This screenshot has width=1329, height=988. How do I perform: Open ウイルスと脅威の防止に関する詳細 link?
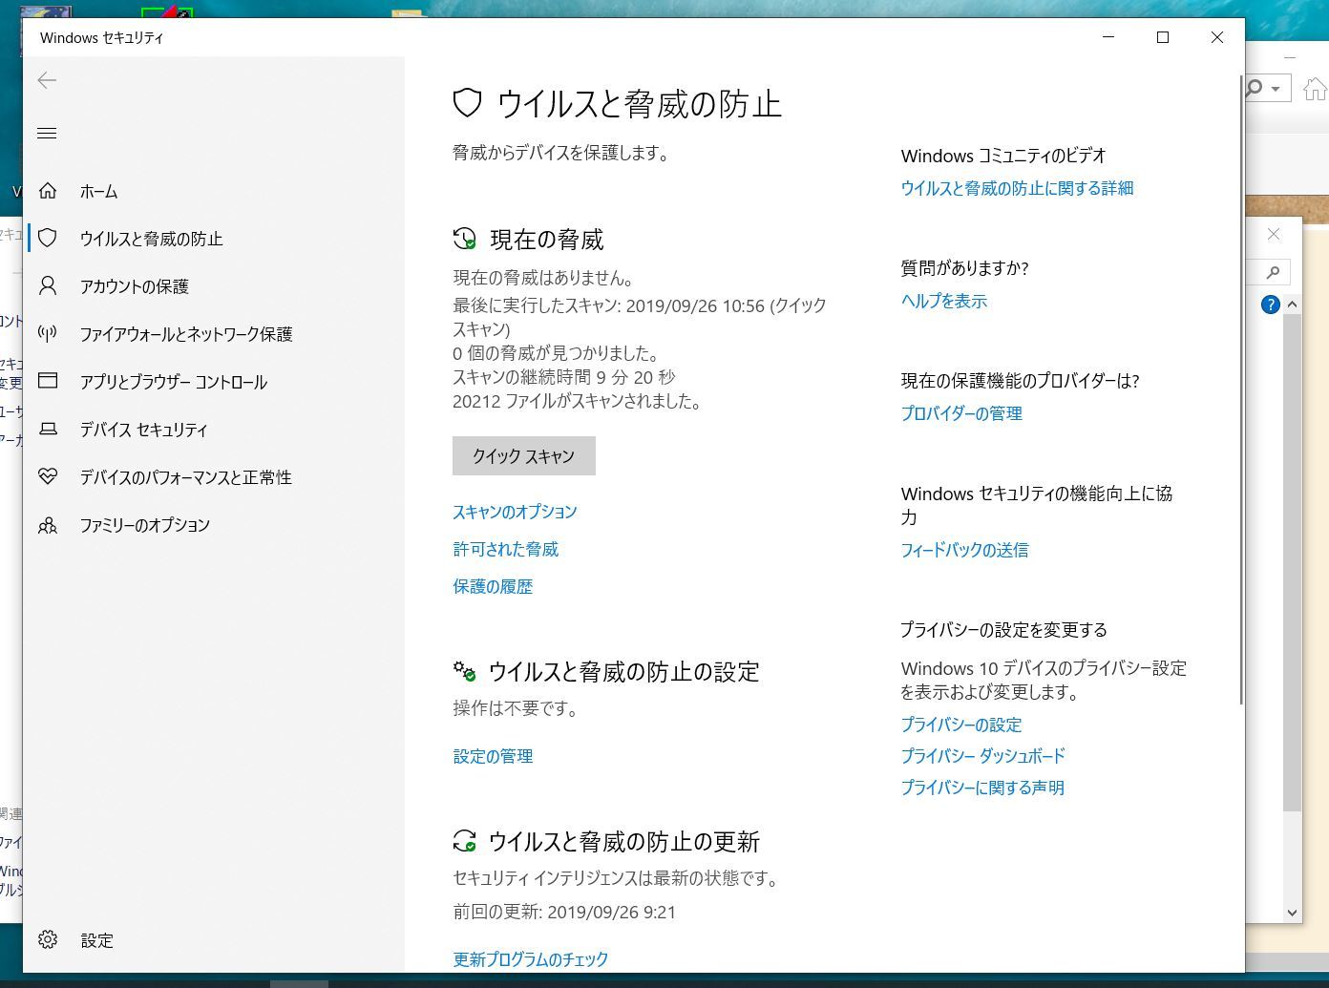point(1017,188)
